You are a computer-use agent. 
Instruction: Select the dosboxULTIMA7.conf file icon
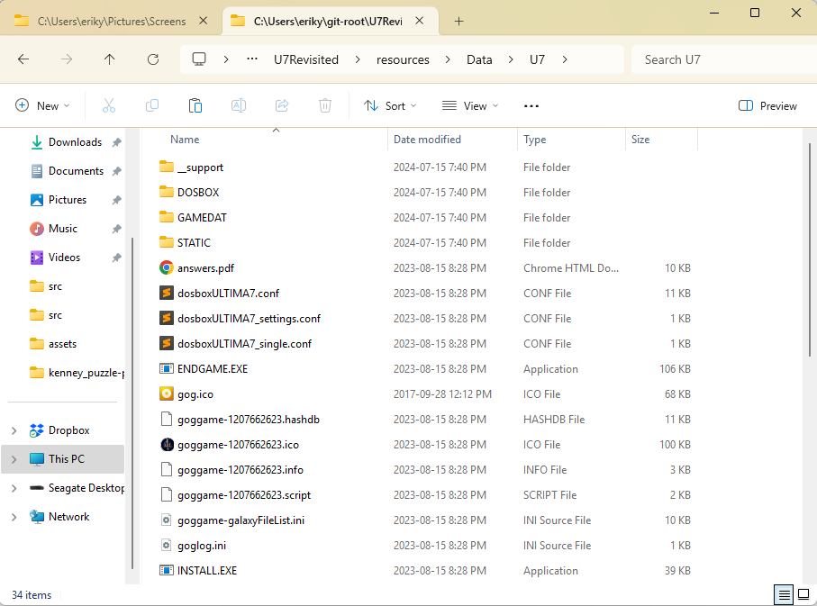pyautogui.click(x=167, y=293)
